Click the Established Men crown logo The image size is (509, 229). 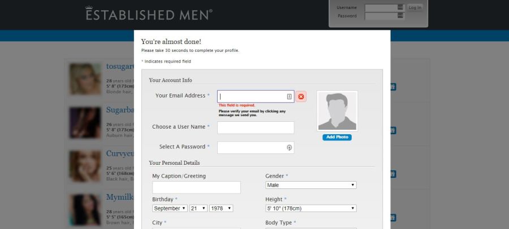tap(149, 14)
